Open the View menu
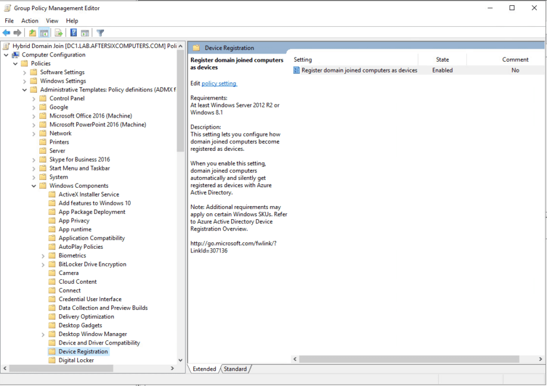Screen dimensions: 547x386 (52, 20)
